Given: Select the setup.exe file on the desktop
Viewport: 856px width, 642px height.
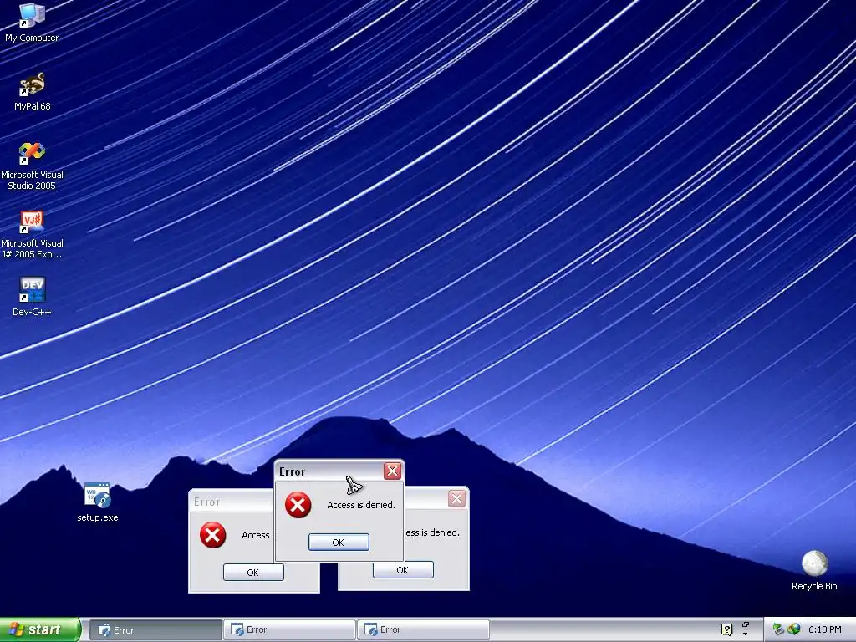Looking at the screenshot, I should pos(98,502).
